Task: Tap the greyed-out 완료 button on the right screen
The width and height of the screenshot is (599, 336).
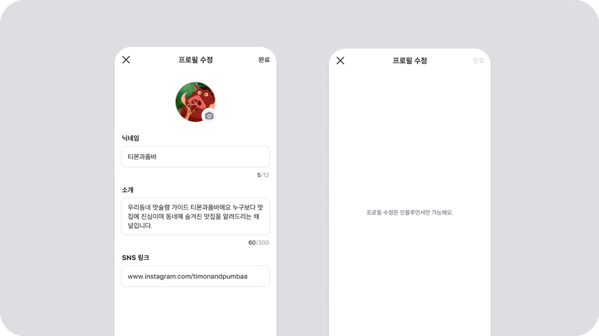Action: click(x=478, y=60)
